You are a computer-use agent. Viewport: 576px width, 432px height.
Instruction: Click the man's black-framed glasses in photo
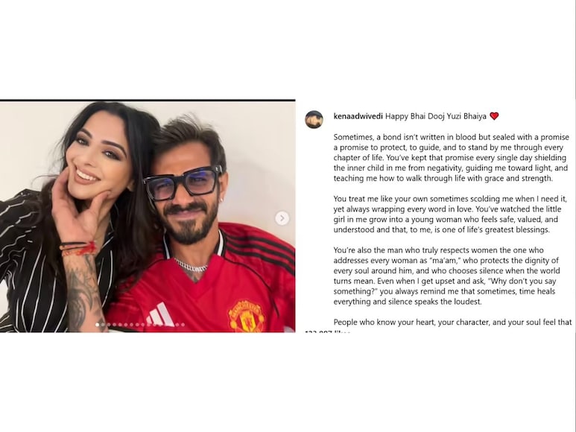tap(183, 183)
